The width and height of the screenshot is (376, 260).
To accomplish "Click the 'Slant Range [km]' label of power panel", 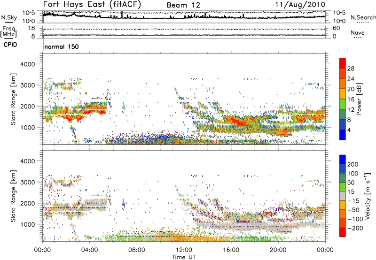I will 13,99.
